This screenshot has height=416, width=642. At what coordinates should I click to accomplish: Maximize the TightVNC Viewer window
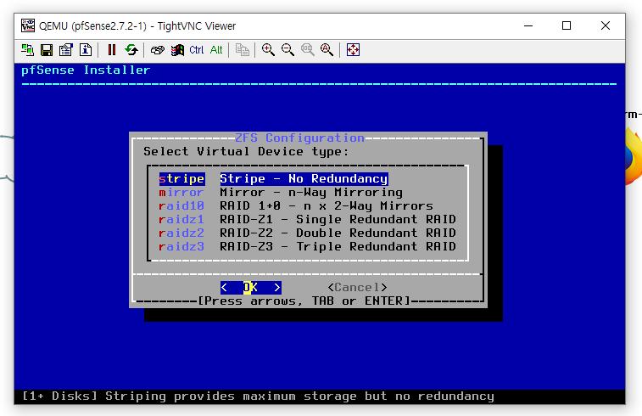tap(567, 25)
